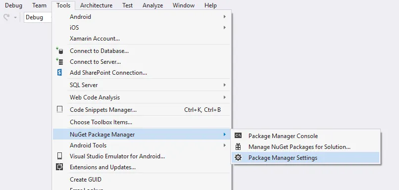Choose Manage NuGet Packages for Solution...
This screenshot has width=399, height=190.
coord(305,147)
